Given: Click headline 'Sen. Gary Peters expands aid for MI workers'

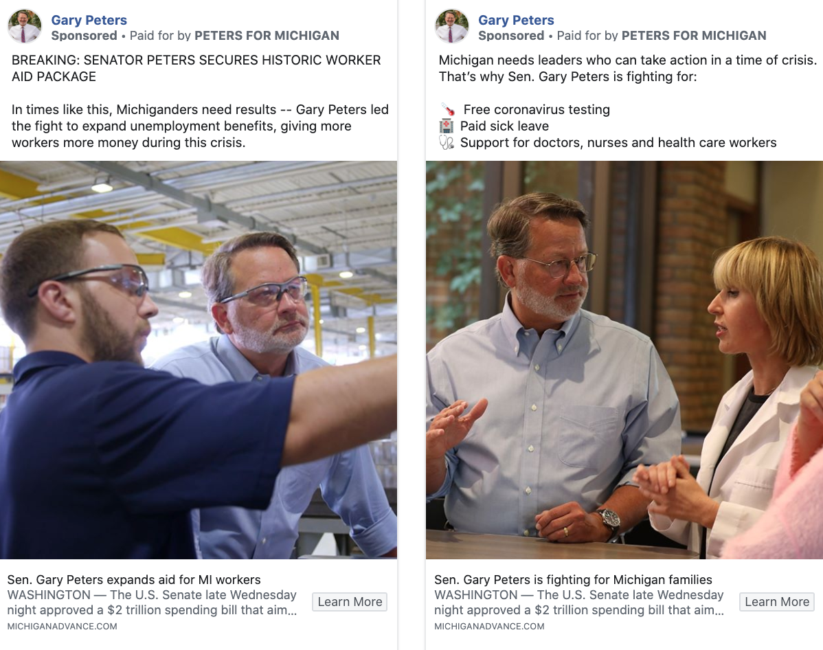Looking at the screenshot, I should tap(134, 580).
